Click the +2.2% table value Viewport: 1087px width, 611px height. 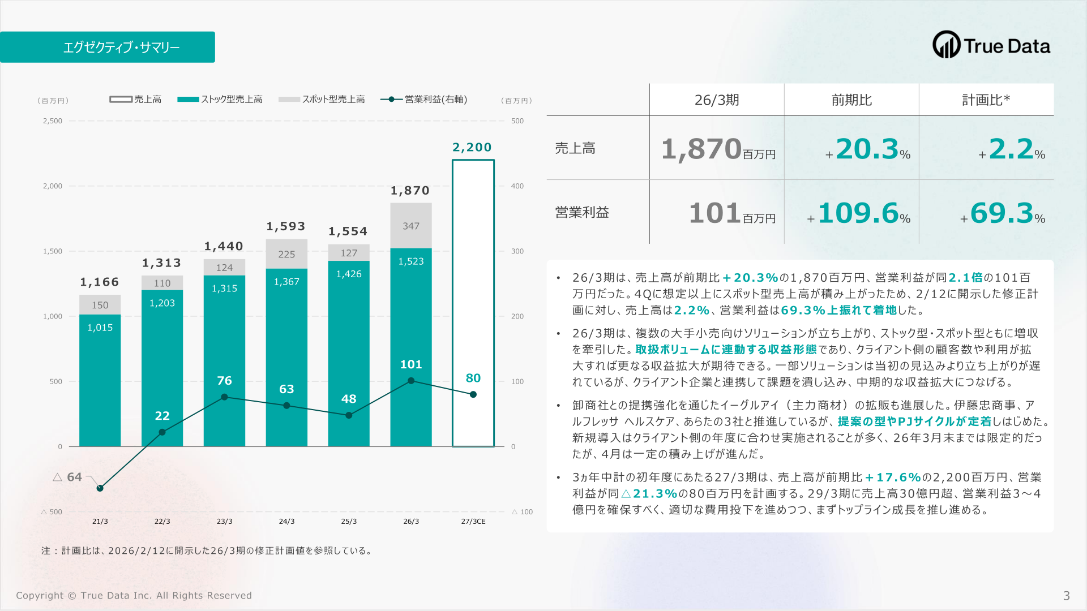tap(1012, 149)
